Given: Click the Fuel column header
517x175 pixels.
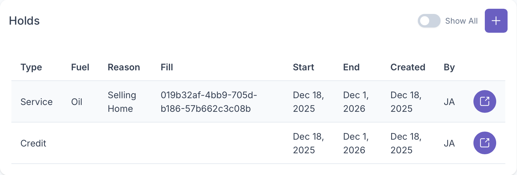Looking at the screenshot, I should [x=80, y=67].
